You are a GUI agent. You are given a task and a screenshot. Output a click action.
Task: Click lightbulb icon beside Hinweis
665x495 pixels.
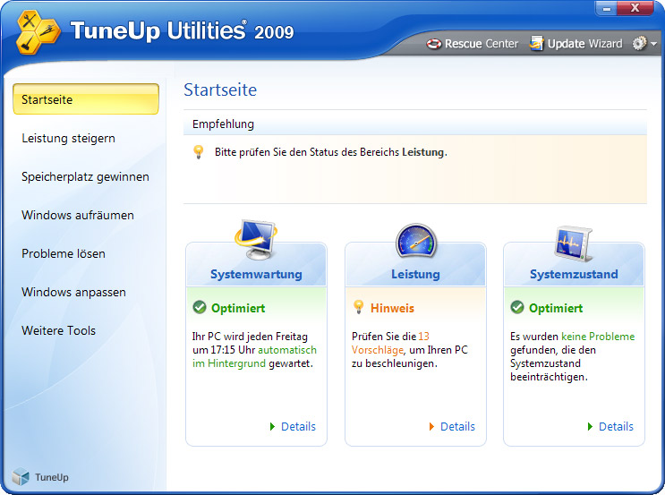(x=359, y=307)
